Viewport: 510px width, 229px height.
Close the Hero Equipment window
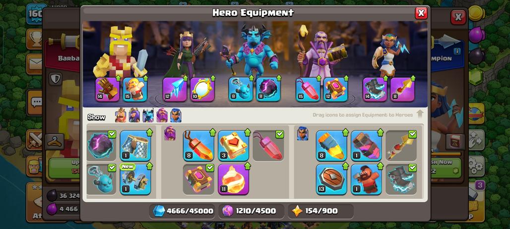tap(421, 13)
